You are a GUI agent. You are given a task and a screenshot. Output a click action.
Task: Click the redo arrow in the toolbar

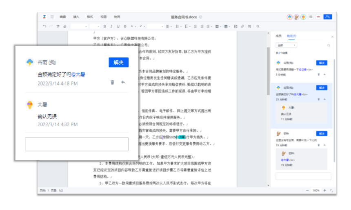tap(51, 26)
